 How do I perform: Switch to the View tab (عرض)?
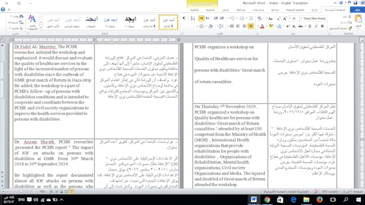pos(225,10)
